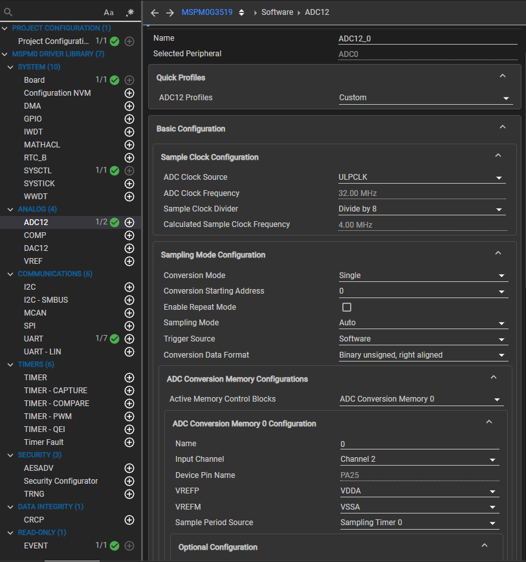
Task: Collapse the COMMUNICATIONS (6) tree group
Action: tap(10, 274)
